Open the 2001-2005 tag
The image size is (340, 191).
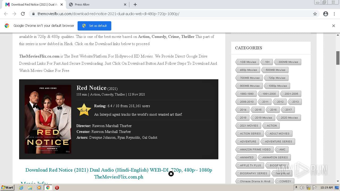click(x=291, y=94)
